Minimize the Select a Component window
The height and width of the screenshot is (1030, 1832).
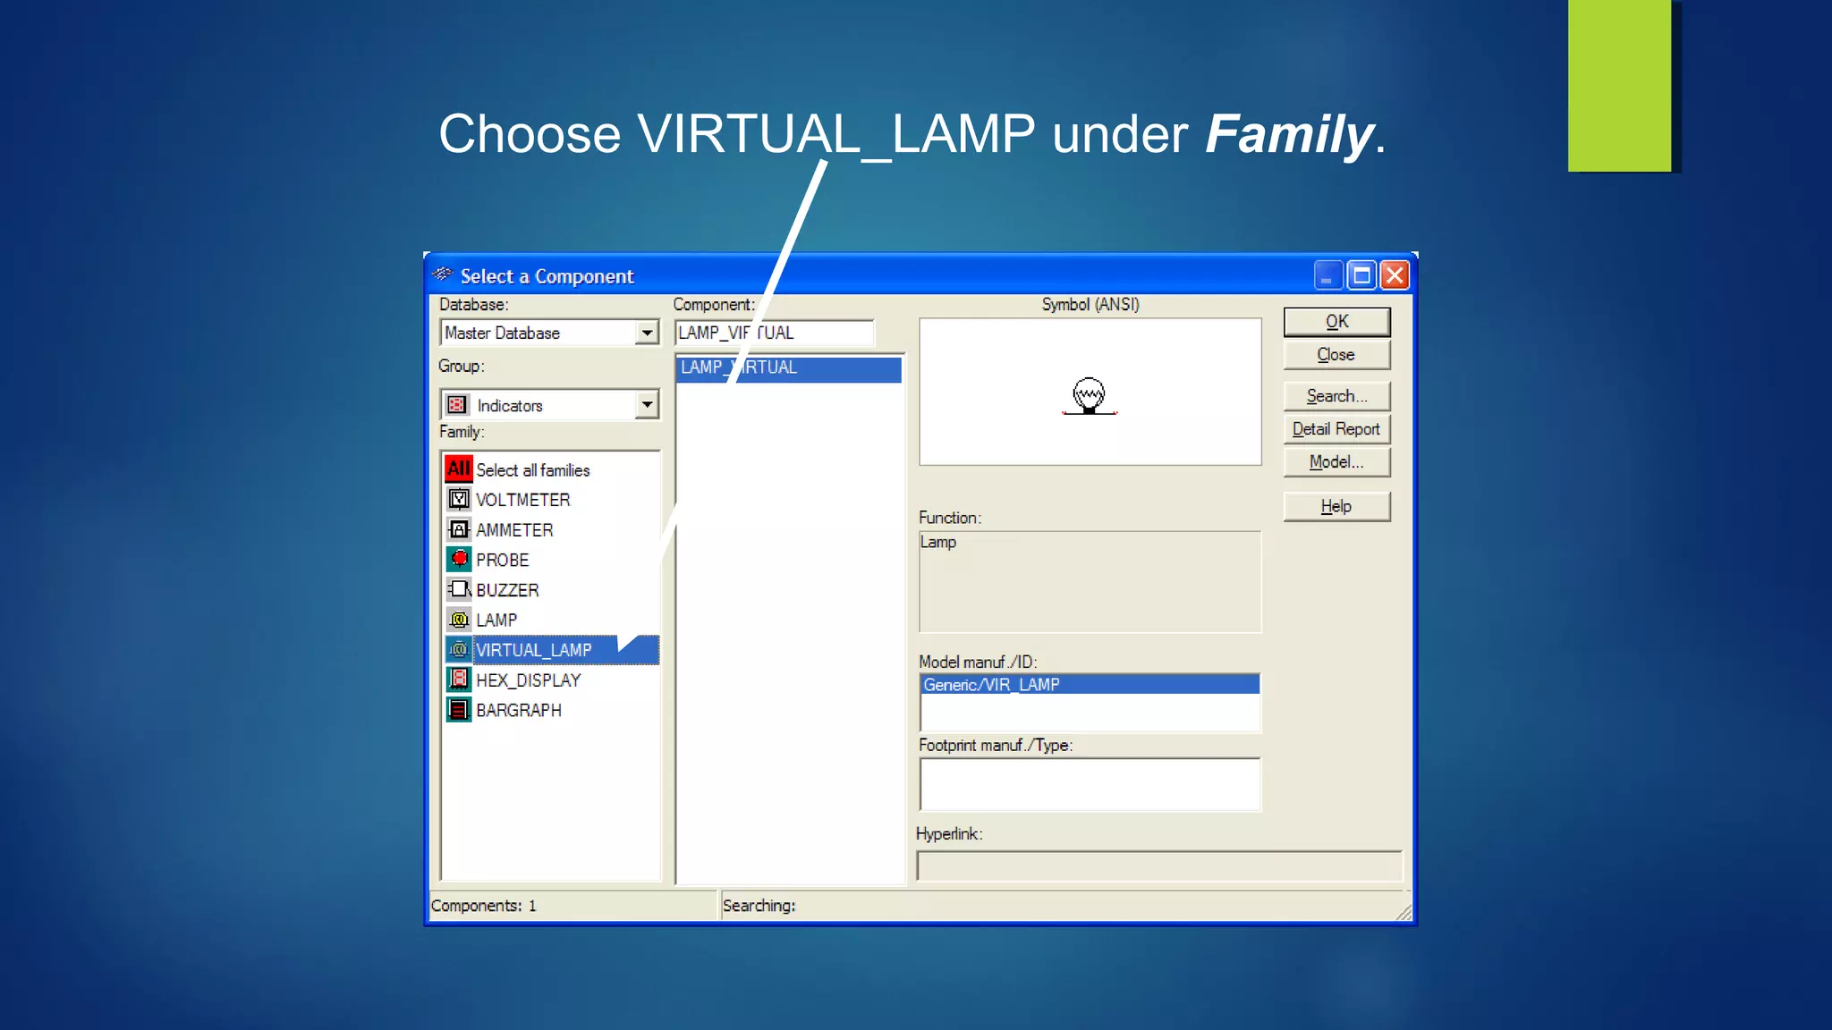point(1328,275)
